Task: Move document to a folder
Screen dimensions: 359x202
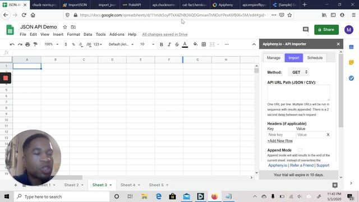Action: click(x=73, y=27)
